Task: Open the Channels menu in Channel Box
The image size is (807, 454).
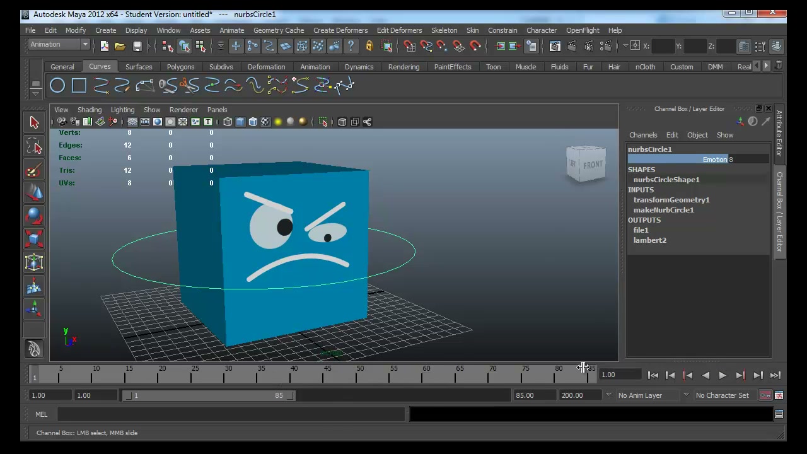Action: coord(643,135)
